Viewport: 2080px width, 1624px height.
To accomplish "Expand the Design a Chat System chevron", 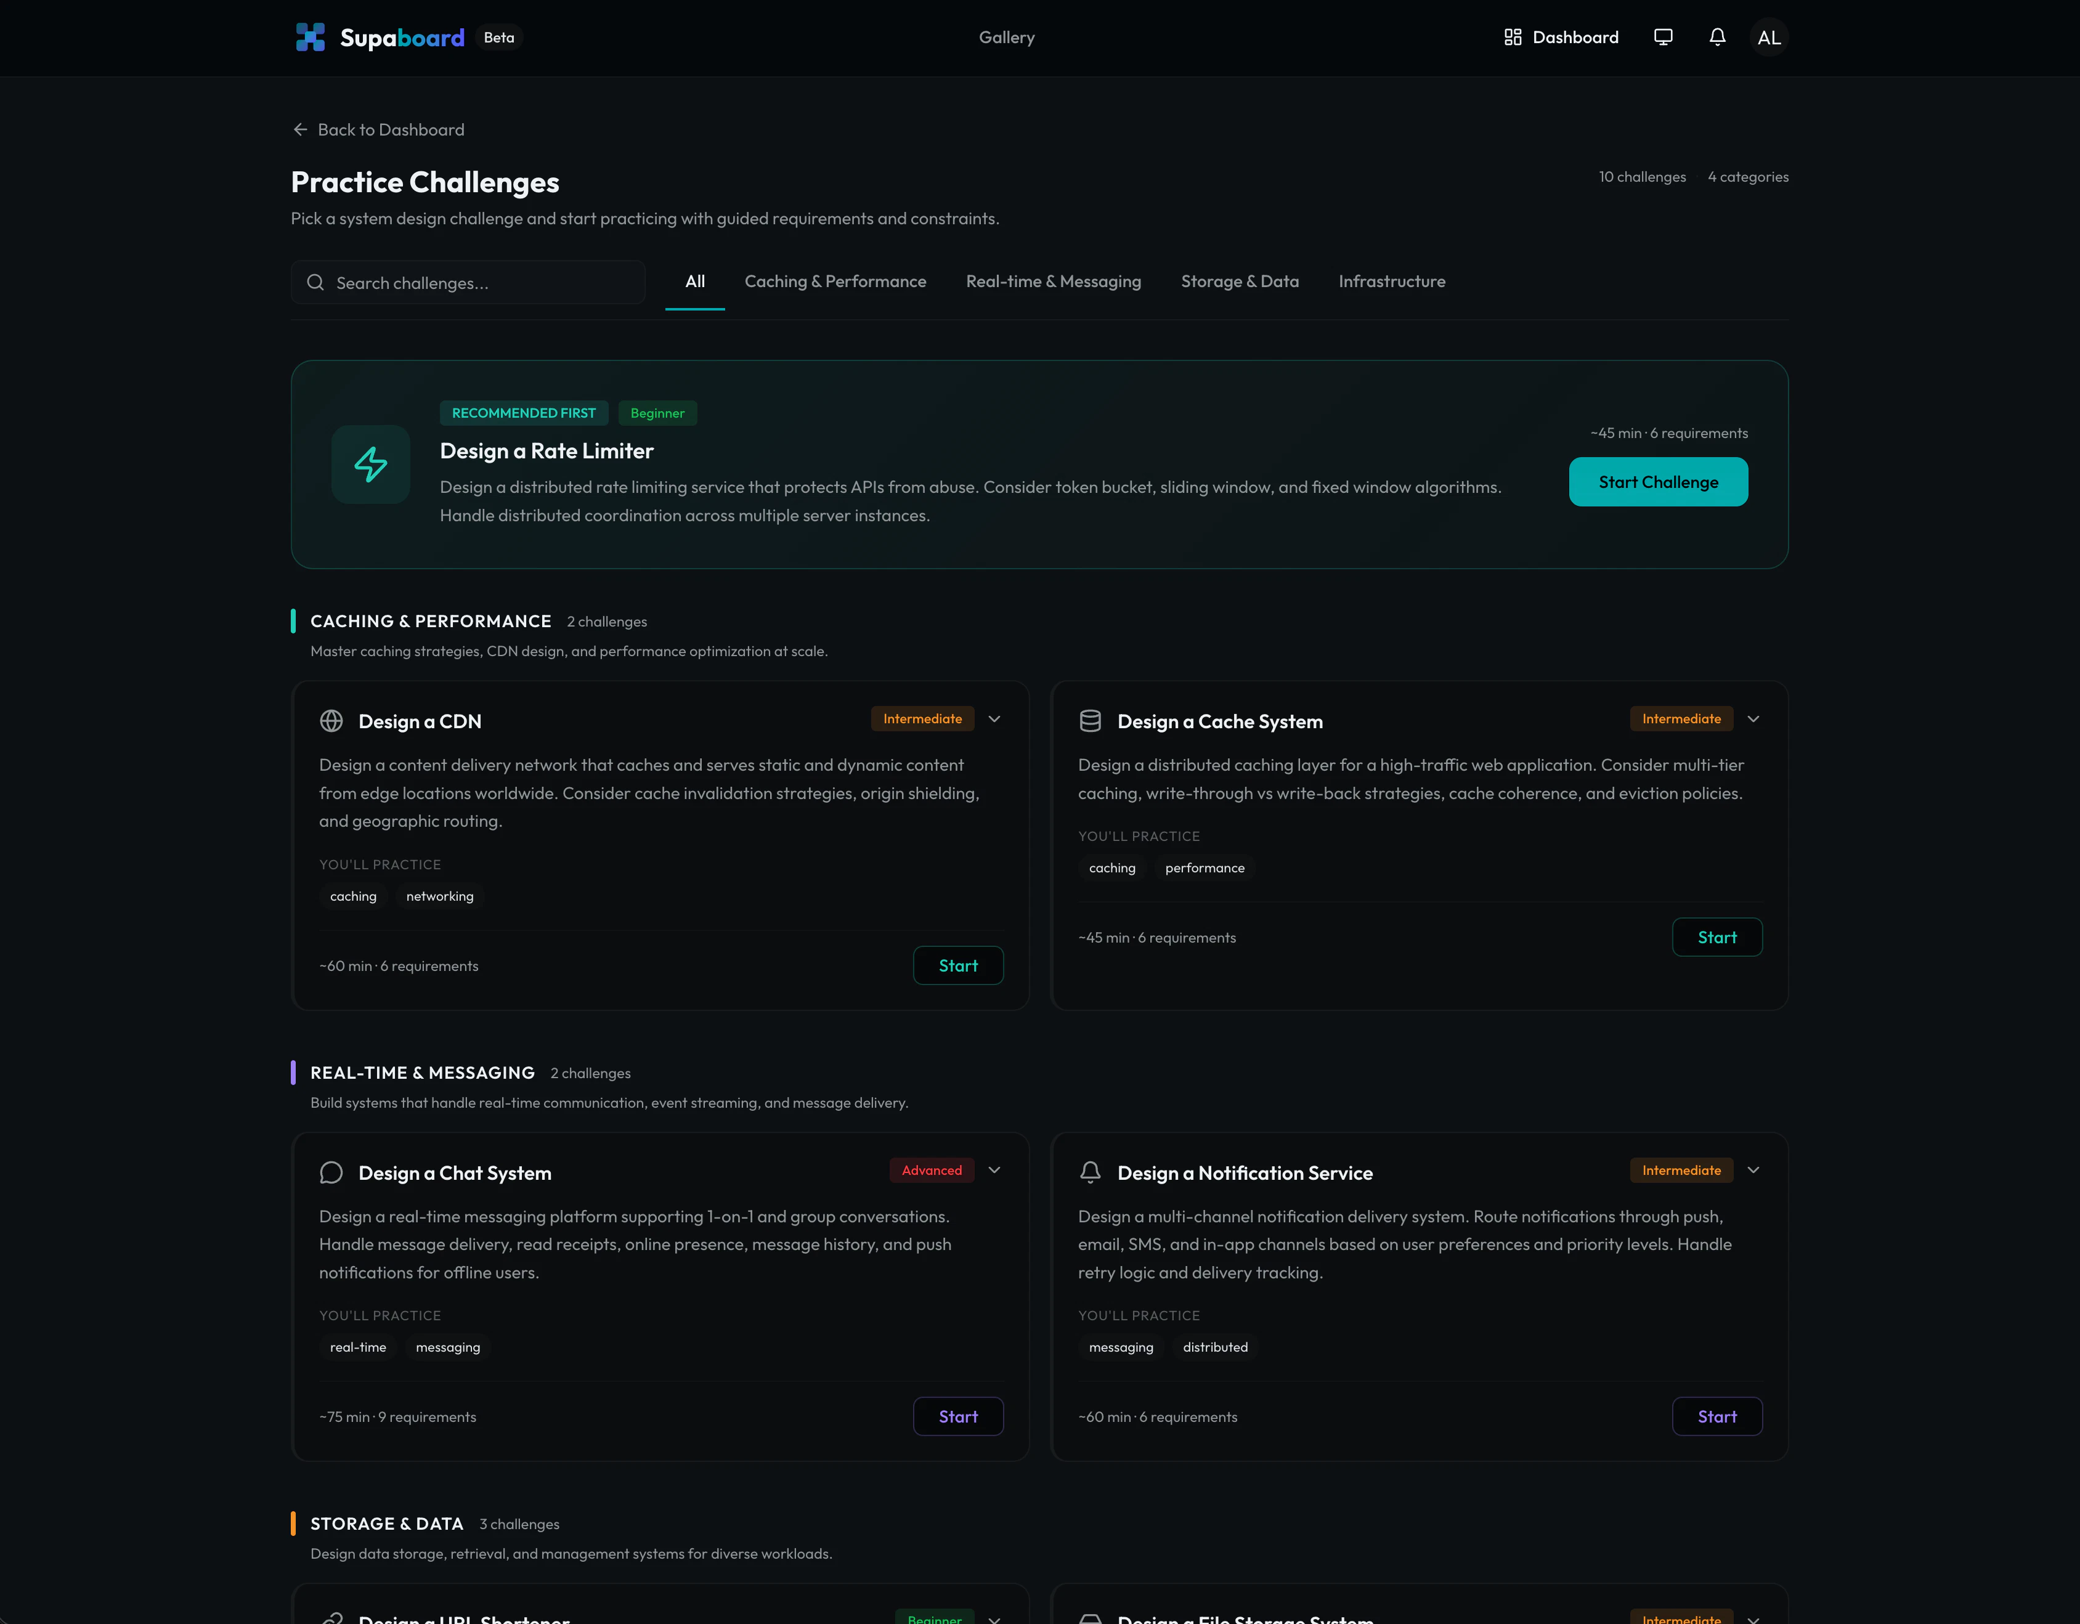I will point(994,1171).
